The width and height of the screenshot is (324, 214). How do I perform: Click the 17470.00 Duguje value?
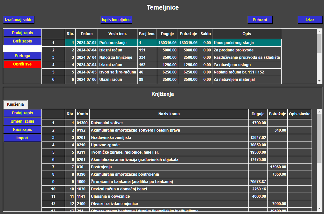258,160
